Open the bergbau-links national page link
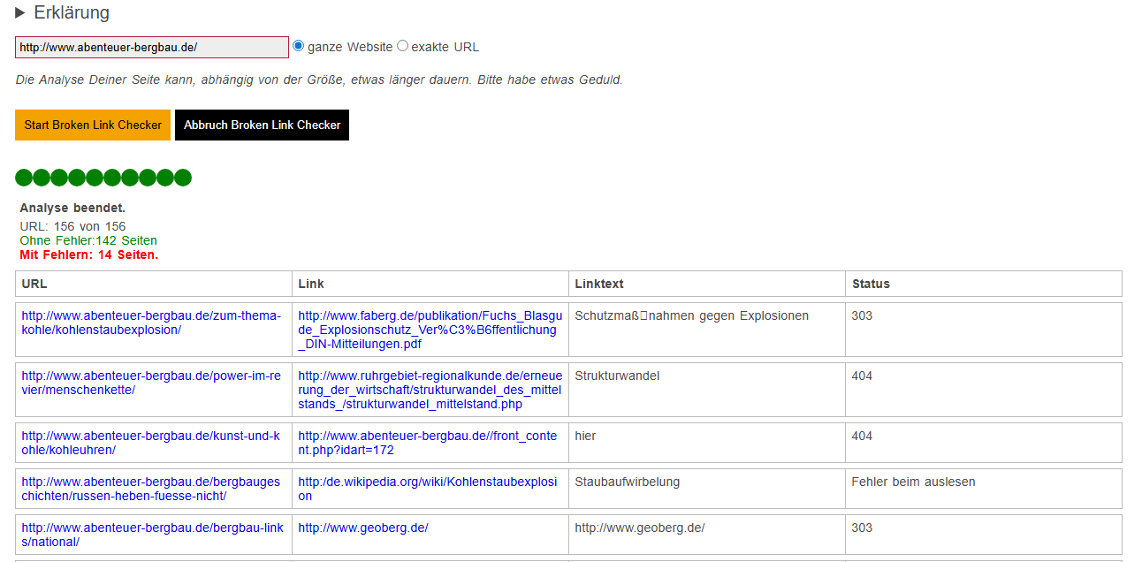The height and width of the screenshot is (562, 1142). 151,535
